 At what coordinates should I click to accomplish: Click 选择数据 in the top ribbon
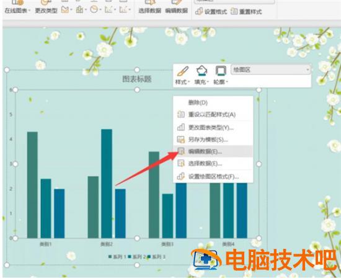[x=150, y=7]
